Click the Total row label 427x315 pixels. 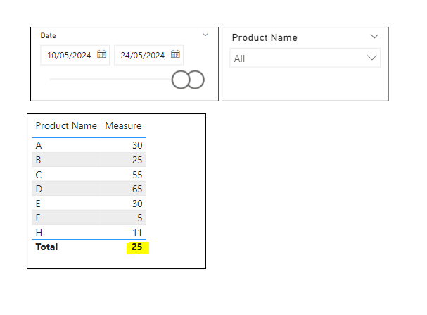coord(46,247)
